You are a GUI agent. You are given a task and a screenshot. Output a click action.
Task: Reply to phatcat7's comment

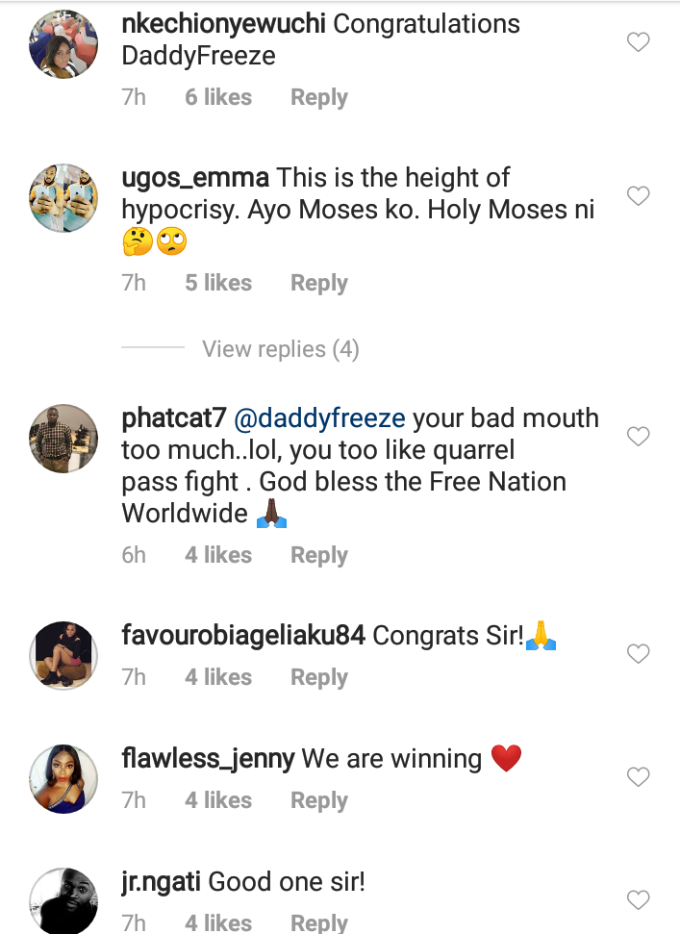pyautogui.click(x=318, y=556)
